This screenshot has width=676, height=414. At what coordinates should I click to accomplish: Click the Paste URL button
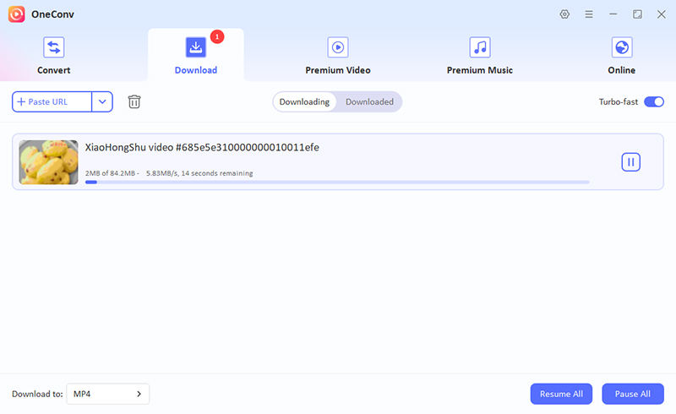52,101
